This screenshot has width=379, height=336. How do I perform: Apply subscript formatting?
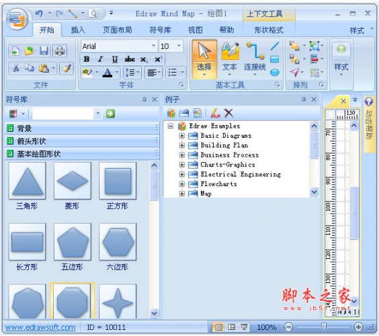144,59
